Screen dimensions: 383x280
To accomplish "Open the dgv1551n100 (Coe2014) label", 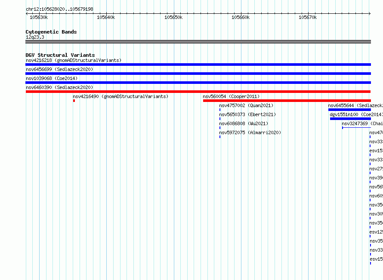I will tap(356, 114).
